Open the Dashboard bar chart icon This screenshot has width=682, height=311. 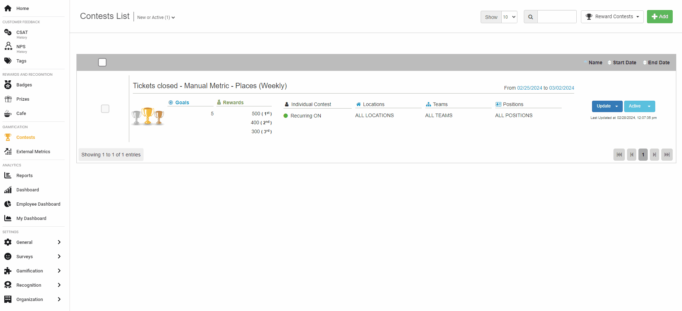tap(8, 190)
